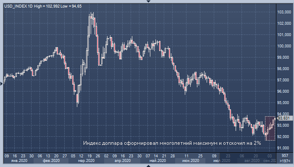Click the 102,000 price axis label
The width and height of the screenshot is (294, 167).
pyautogui.click(x=284, y=23)
